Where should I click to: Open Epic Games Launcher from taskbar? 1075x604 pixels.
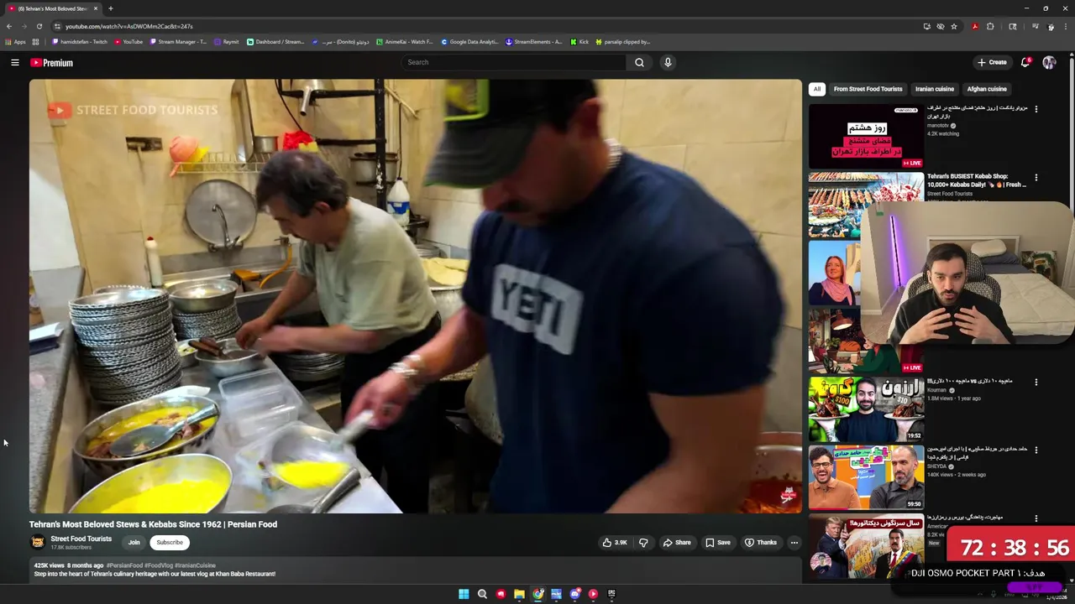[x=611, y=594]
